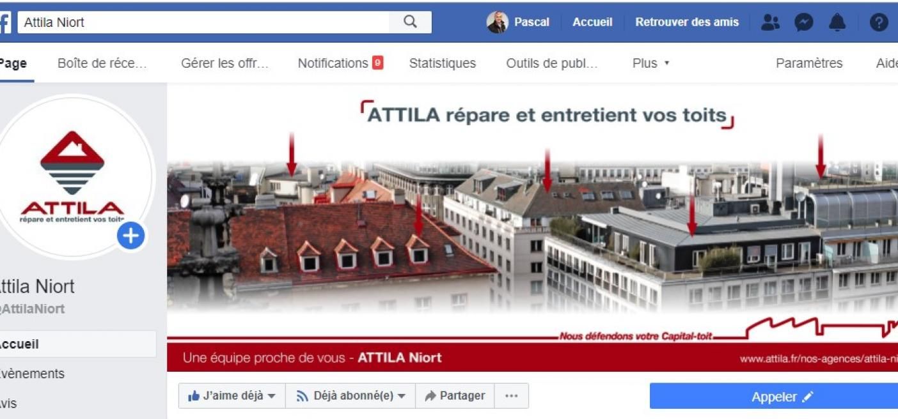Screen dimensions: 898x419
Task: Click the blue plus on profile picture
Action: pos(131,236)
